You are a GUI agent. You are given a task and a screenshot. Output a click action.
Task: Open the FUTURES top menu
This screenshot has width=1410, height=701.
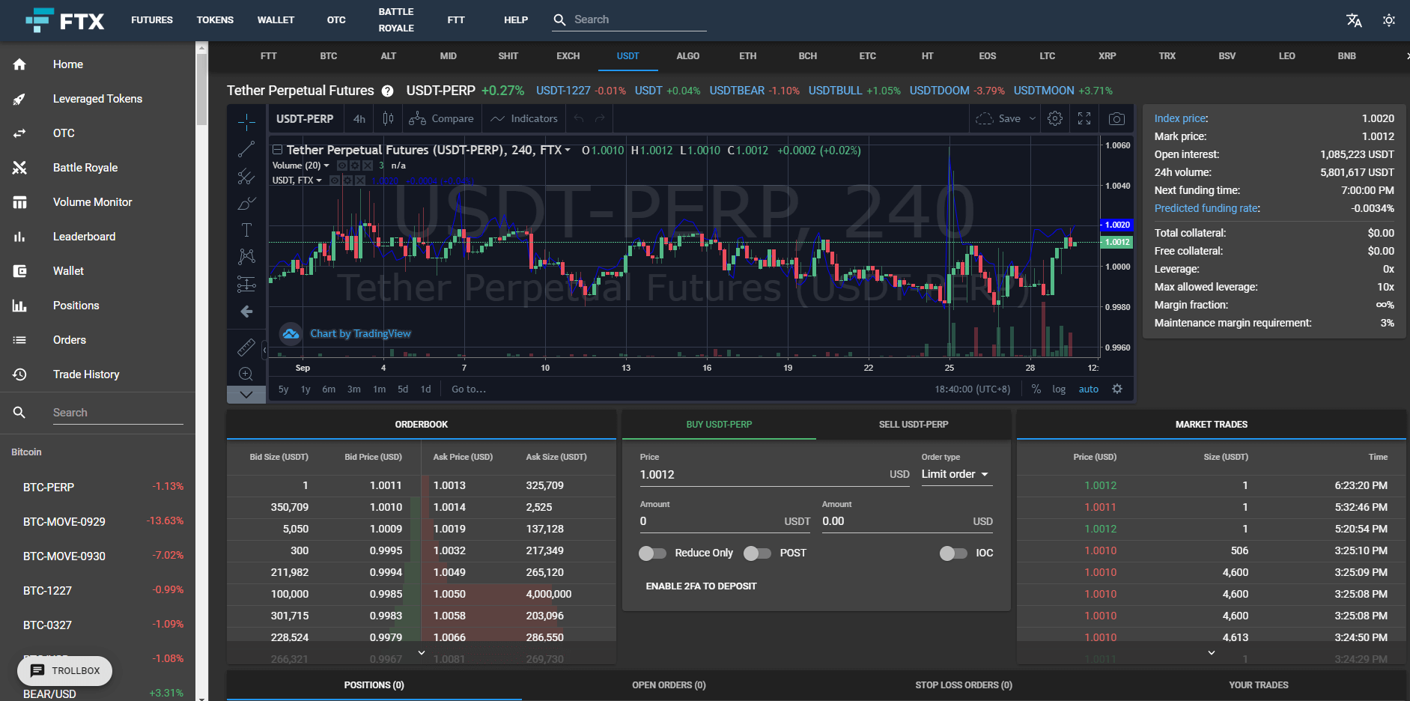coord(152,20)
